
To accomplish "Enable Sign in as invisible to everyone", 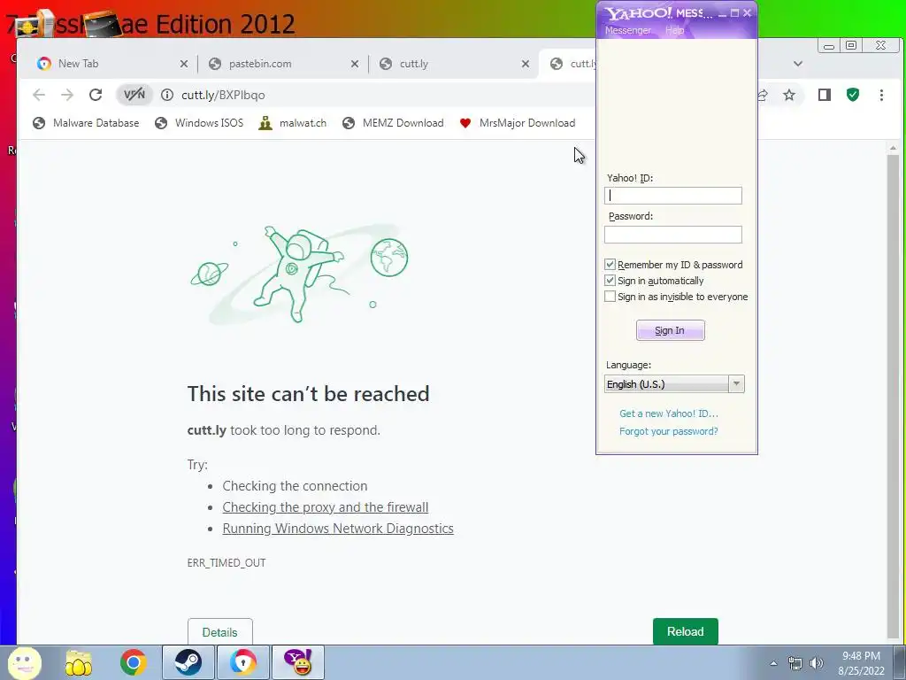I will [610, 296].
